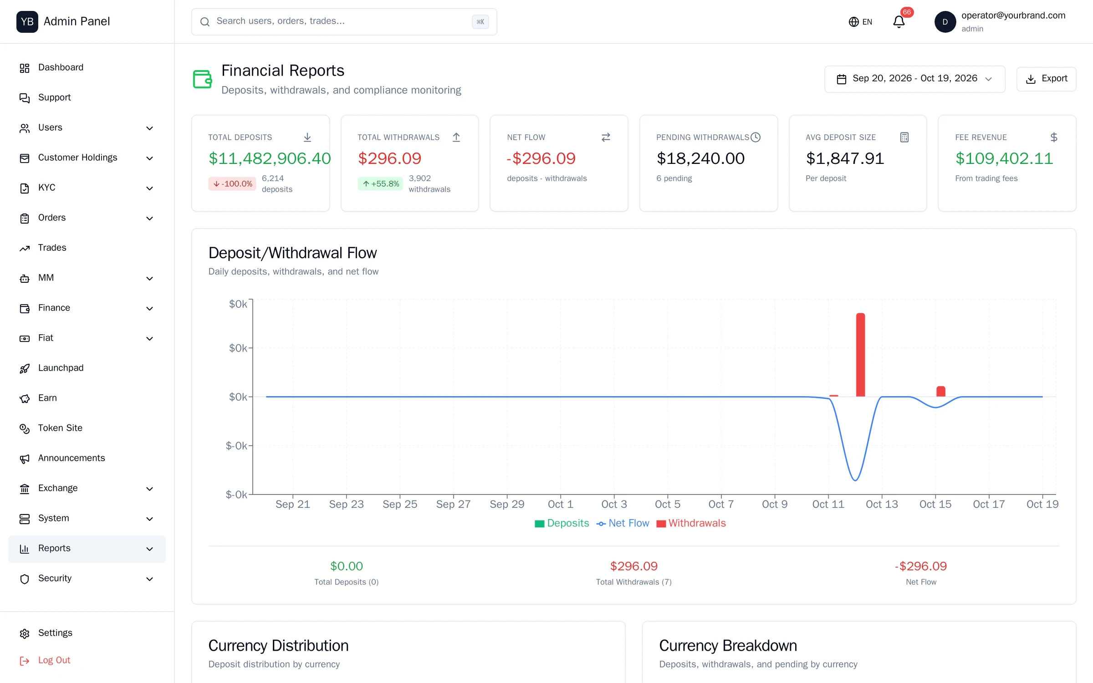
Task: Click the search magnifier icon
Action: click(x=205, y=22)
